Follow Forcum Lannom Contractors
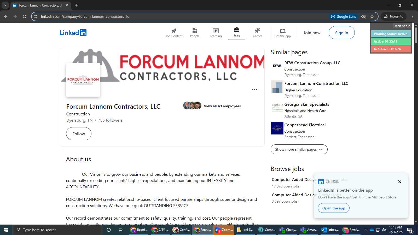Screen dimensions: 418x235 coord(79,134)
